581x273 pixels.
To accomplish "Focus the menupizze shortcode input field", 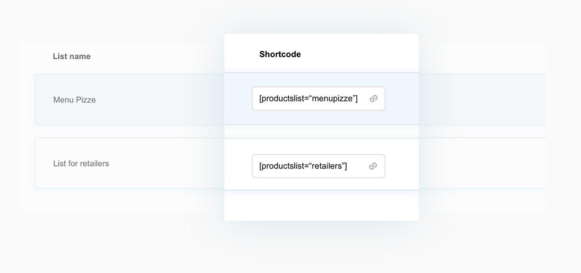I will (318, 99).
